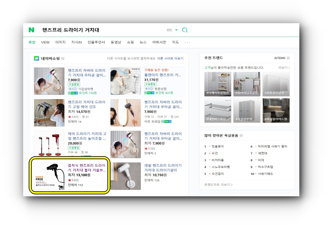Viewport: 328px width, 225px height.
Task: Click ranking item 세면대
Action: pos(262,153)
